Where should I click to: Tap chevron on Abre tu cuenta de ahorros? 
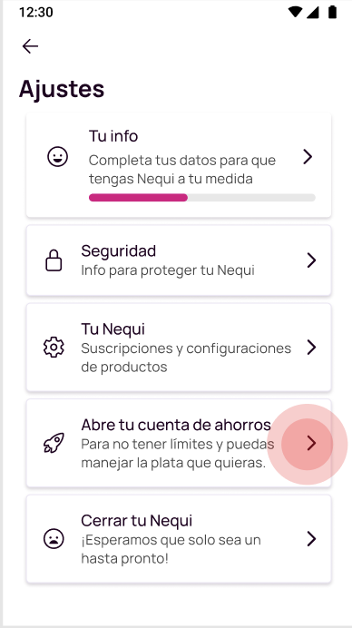click(x=311, y=444)
